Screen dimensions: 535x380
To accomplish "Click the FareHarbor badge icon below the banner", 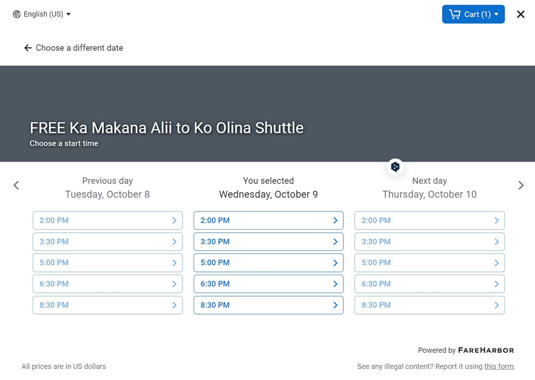I will click(395, 167).
